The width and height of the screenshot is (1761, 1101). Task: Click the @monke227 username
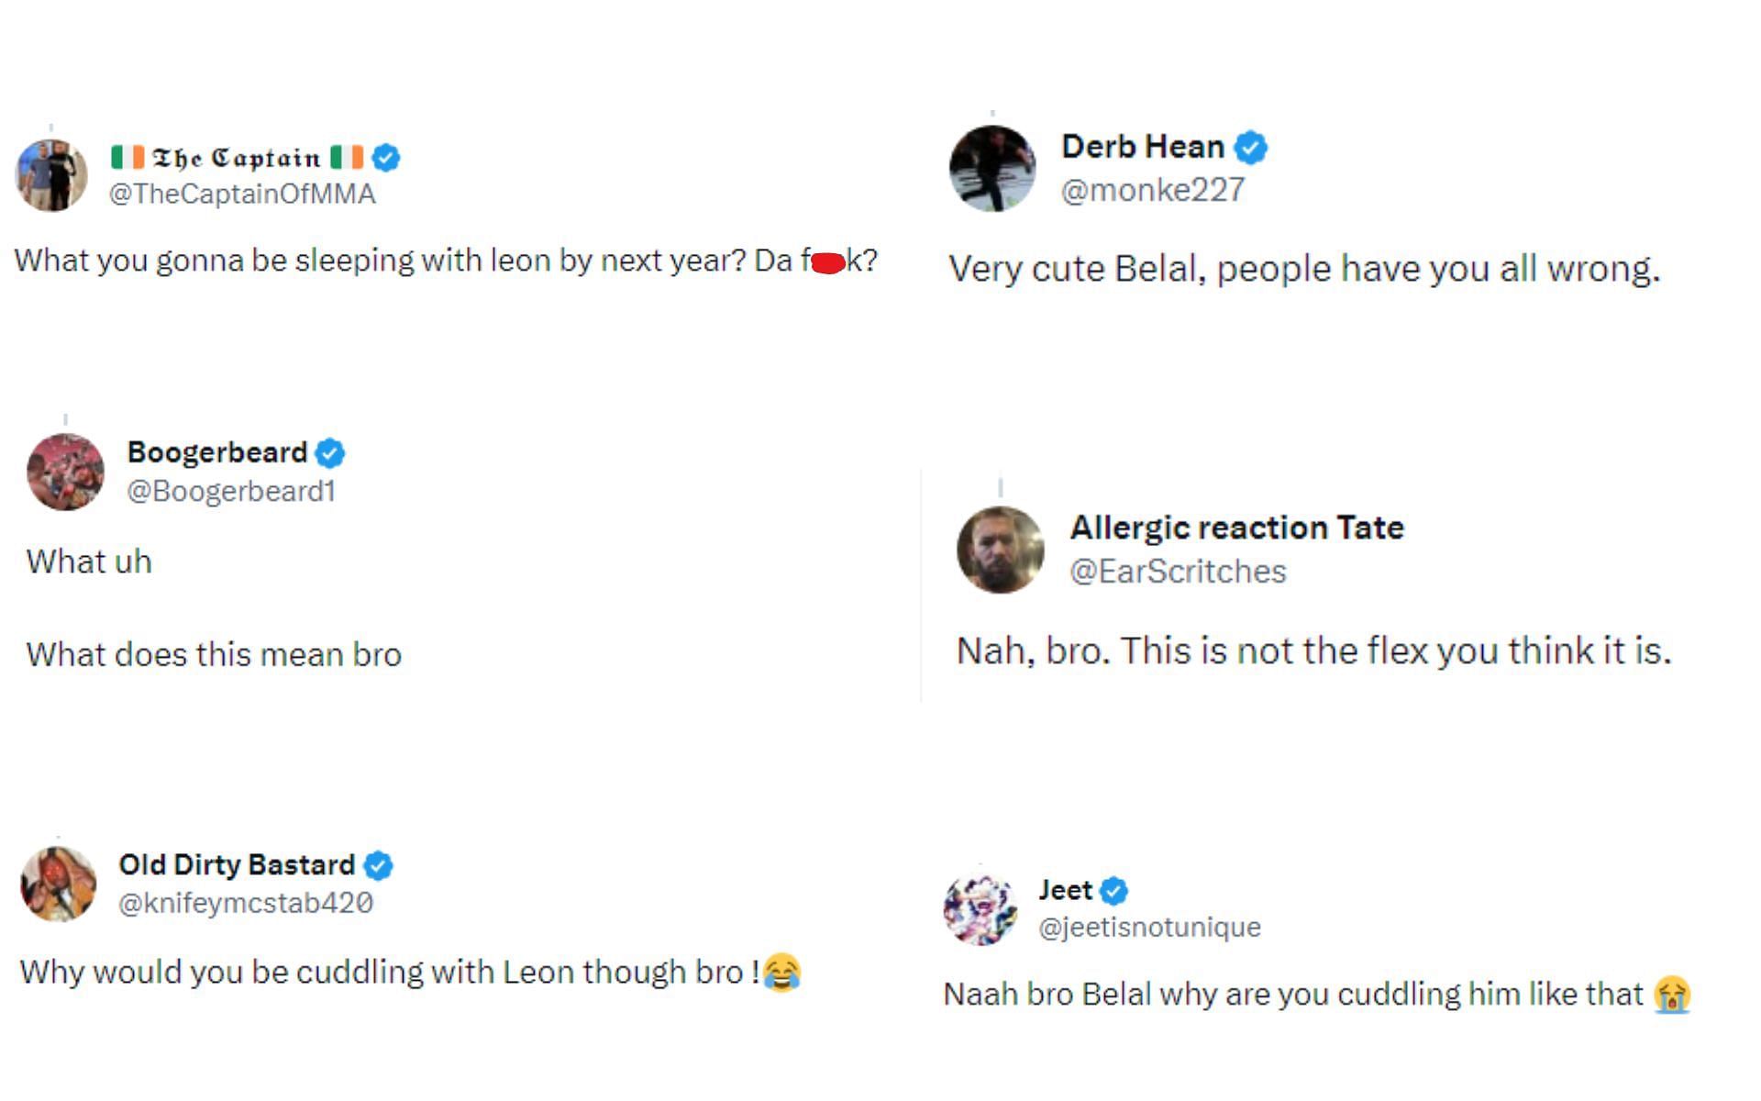click(x=1153, y=190)
